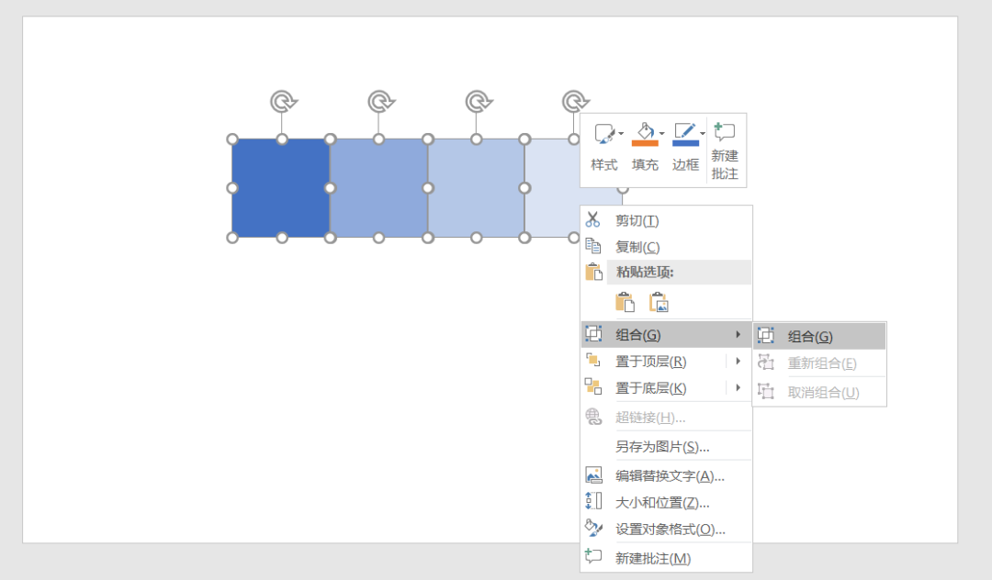
Task: Open 大小和位置(Z)... dialog
Action: (666, 502)
